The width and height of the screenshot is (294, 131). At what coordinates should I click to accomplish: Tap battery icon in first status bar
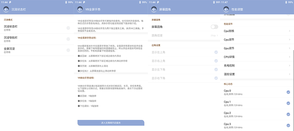[66, 2]
